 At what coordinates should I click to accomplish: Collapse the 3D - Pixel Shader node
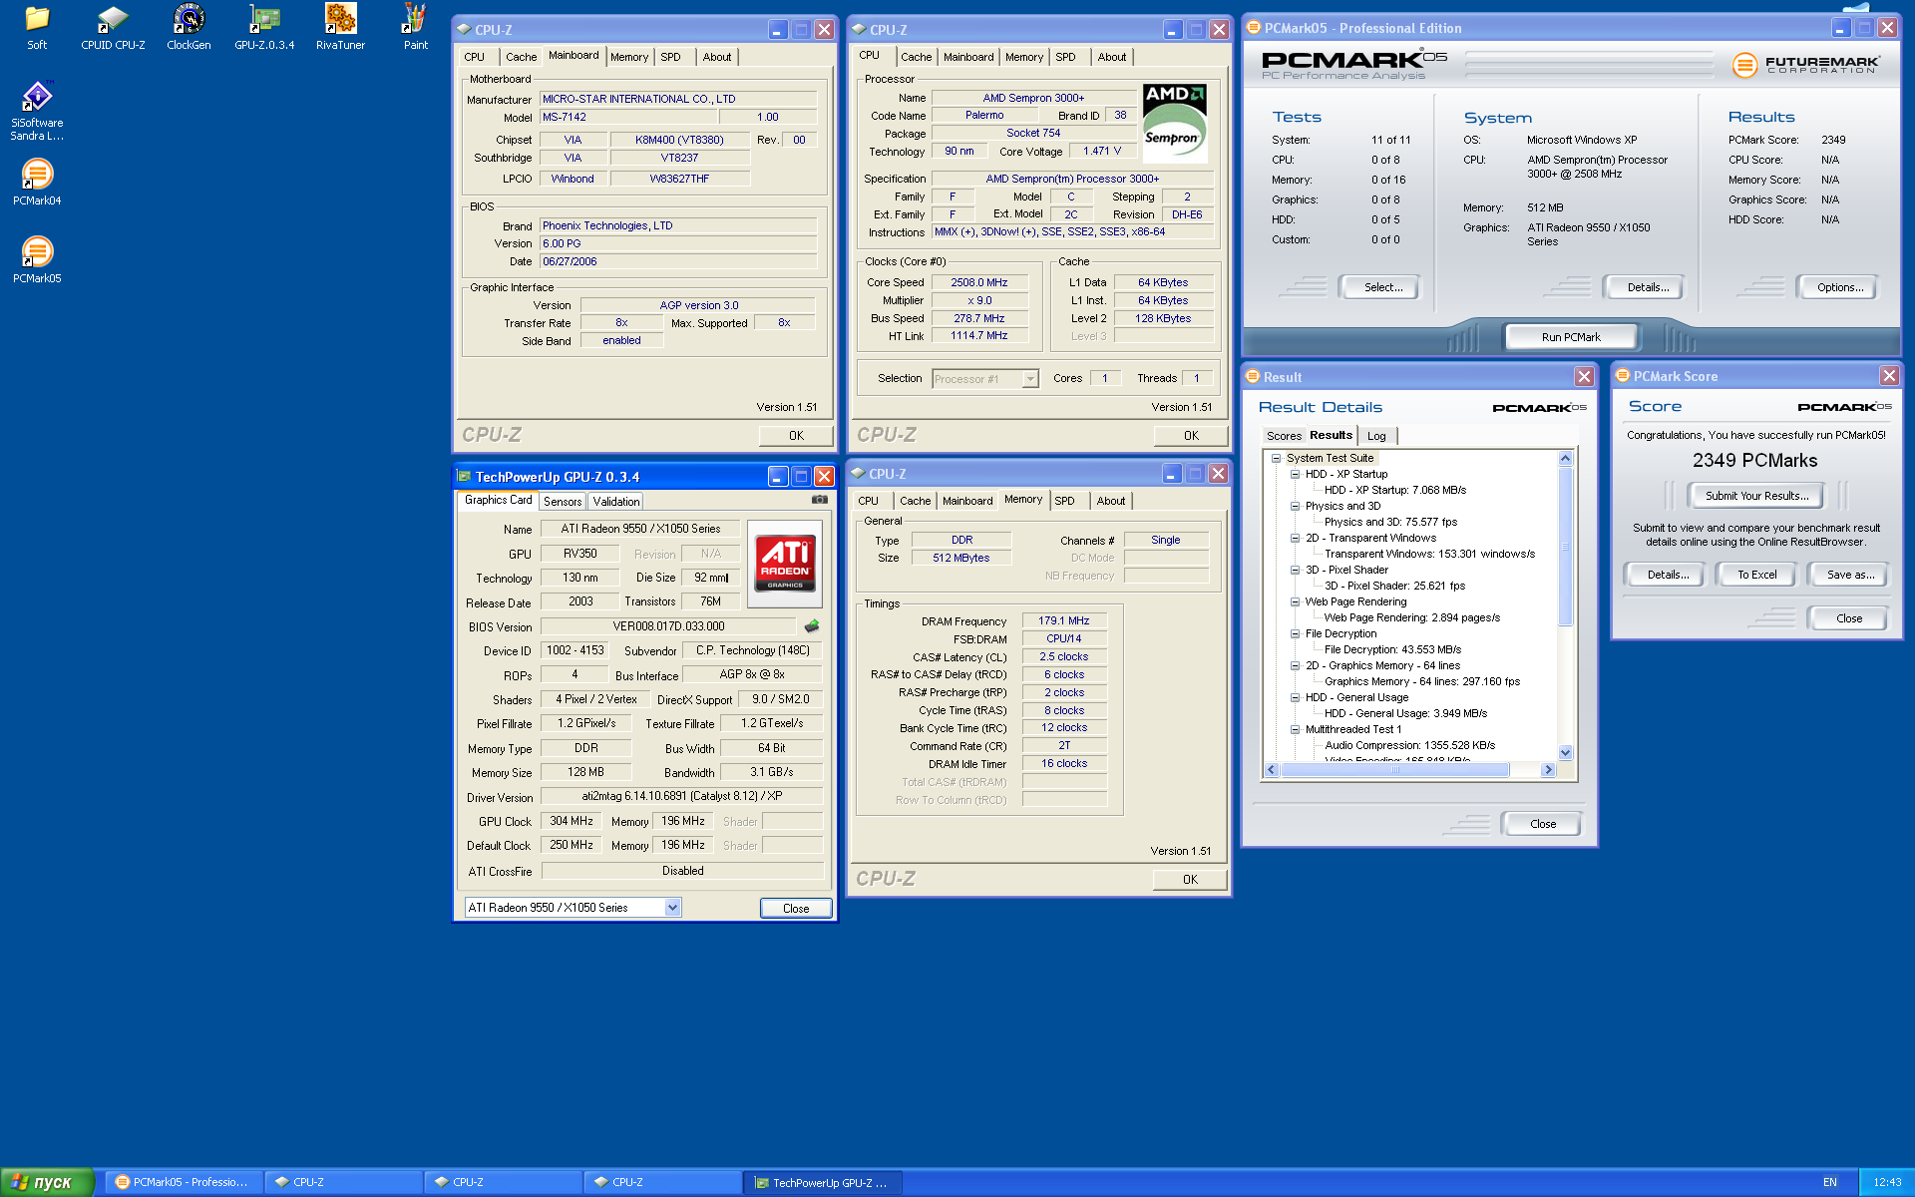pyautogui.click(x=1295, y=570)
